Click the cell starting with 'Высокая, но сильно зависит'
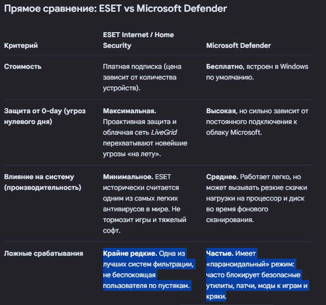This screenshot has width=326, height=305. point(257,122)
